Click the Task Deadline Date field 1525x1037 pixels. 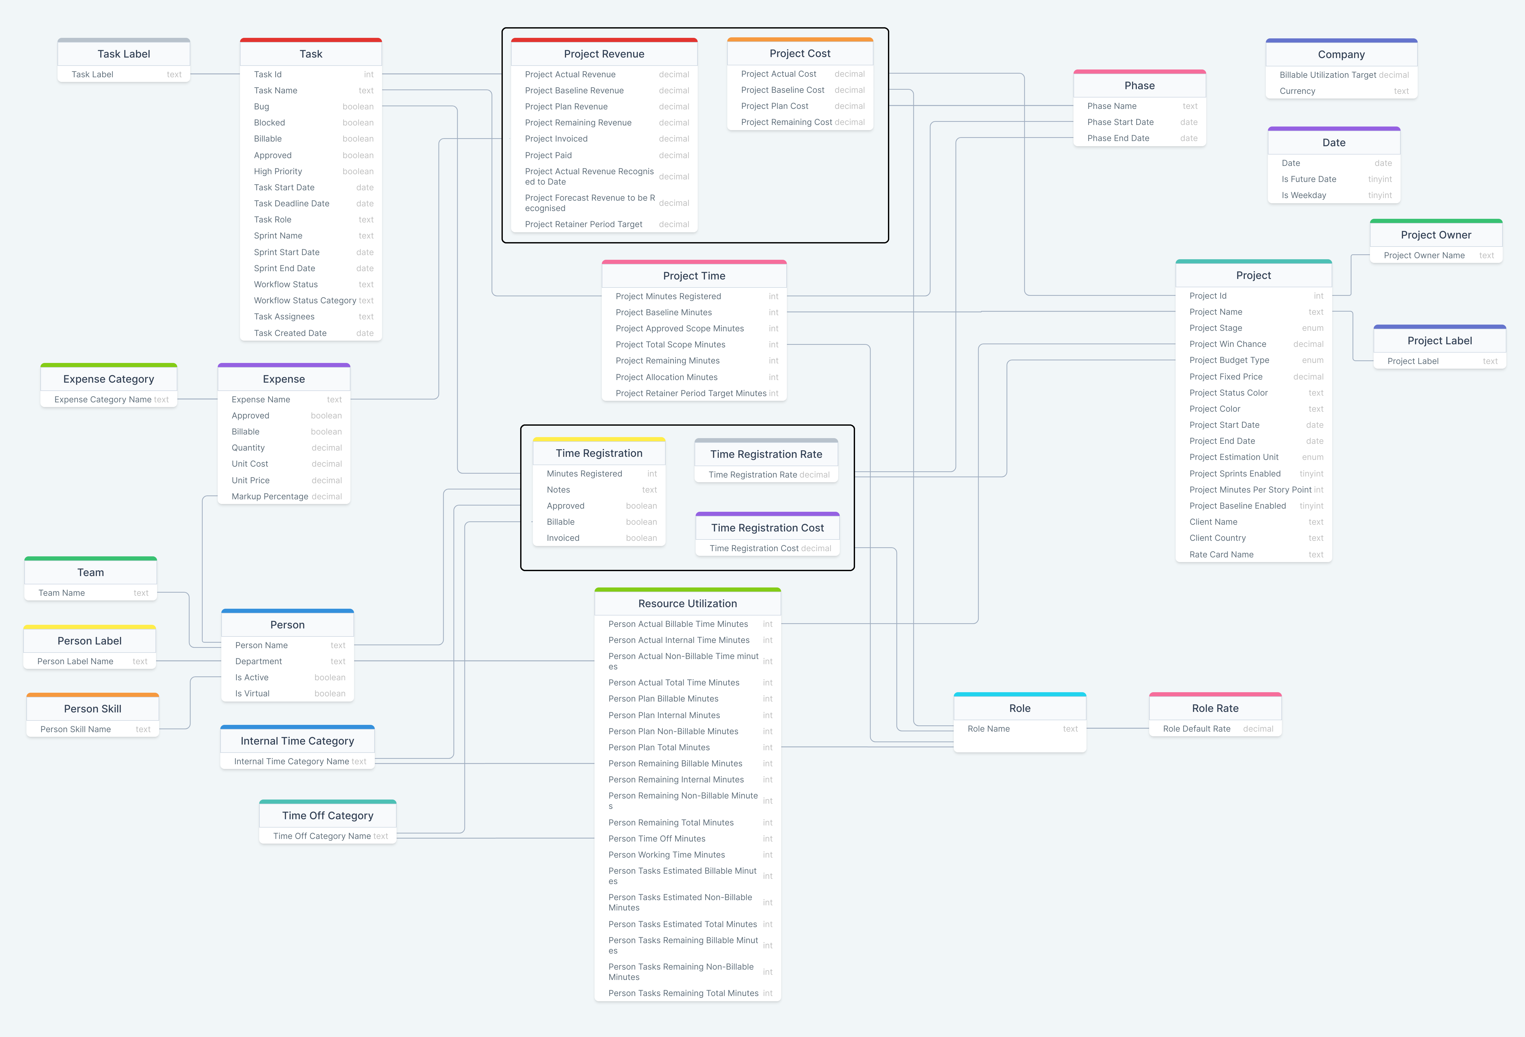(291, 204)
